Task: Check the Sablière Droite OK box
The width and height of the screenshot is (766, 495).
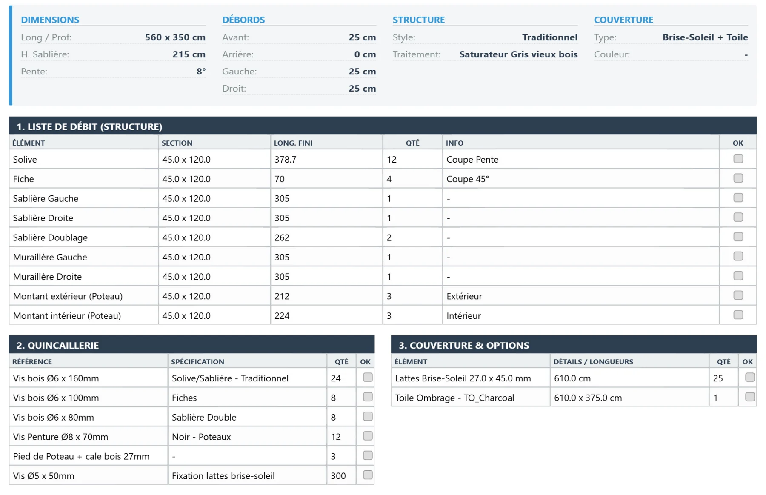Action: pos(738,217)
